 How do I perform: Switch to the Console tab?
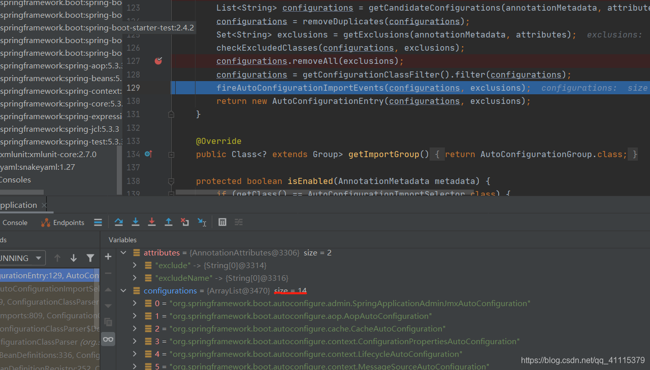[x=15, y=223]
